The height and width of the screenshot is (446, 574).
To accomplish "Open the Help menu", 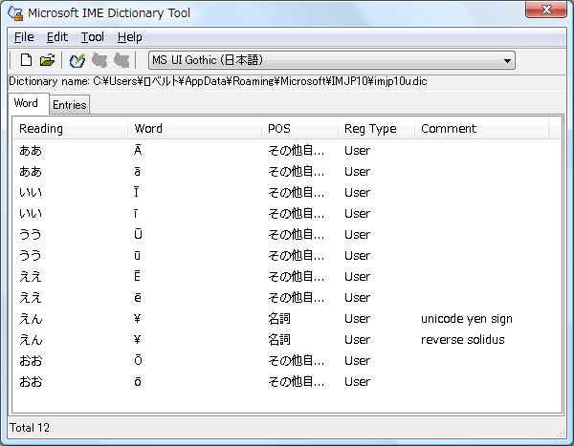I will [129, 37].
